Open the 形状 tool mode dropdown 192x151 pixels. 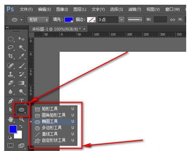(x=38, y=20)
